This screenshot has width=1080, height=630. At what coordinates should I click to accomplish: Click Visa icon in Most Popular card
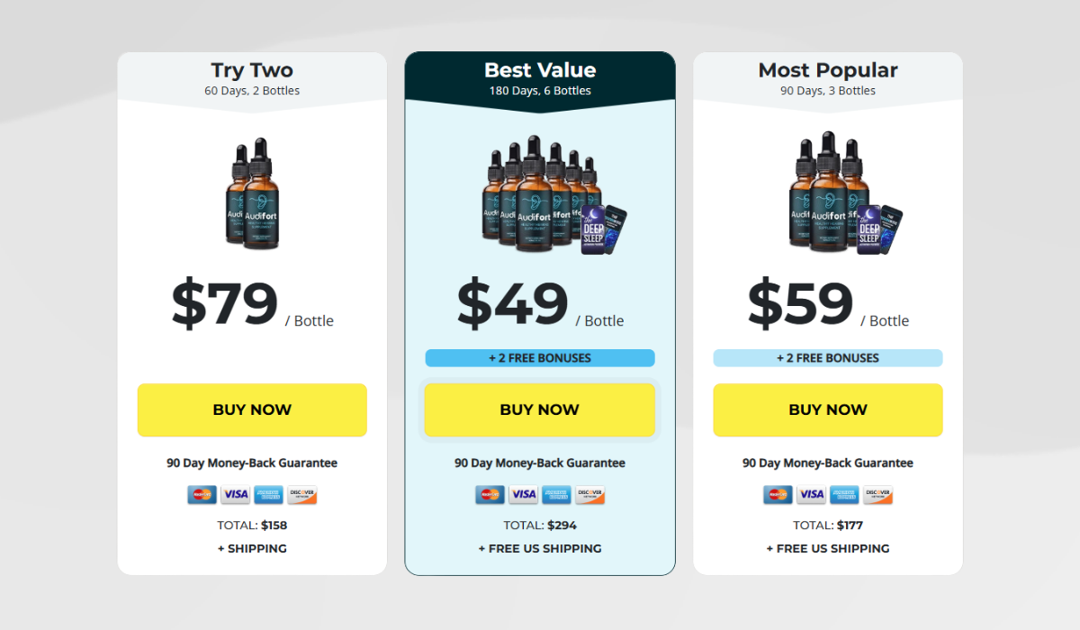(812, 494)
